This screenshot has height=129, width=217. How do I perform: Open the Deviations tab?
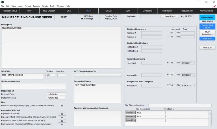tap(147, 11)
